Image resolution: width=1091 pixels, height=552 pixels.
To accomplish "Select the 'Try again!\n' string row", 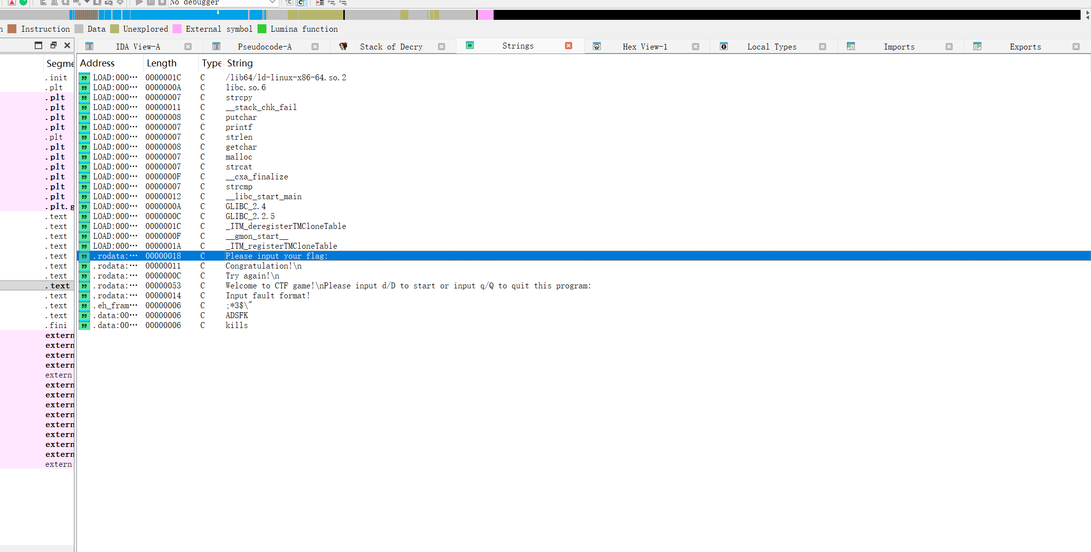I will pos(252,276).
